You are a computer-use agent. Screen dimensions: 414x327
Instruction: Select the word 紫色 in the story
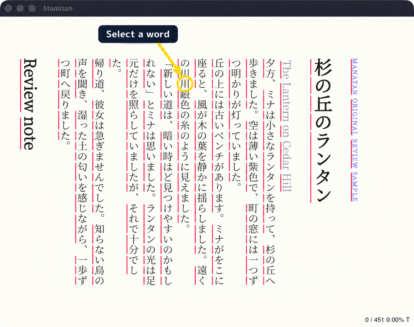[253, 172]
